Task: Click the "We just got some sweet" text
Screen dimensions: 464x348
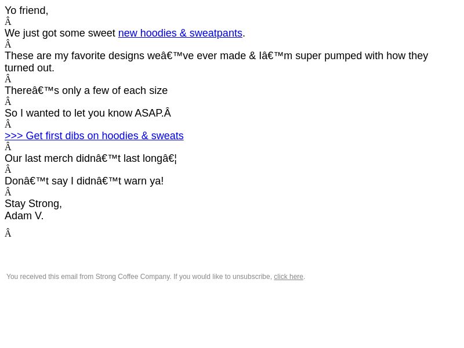Action: [60, 33]
